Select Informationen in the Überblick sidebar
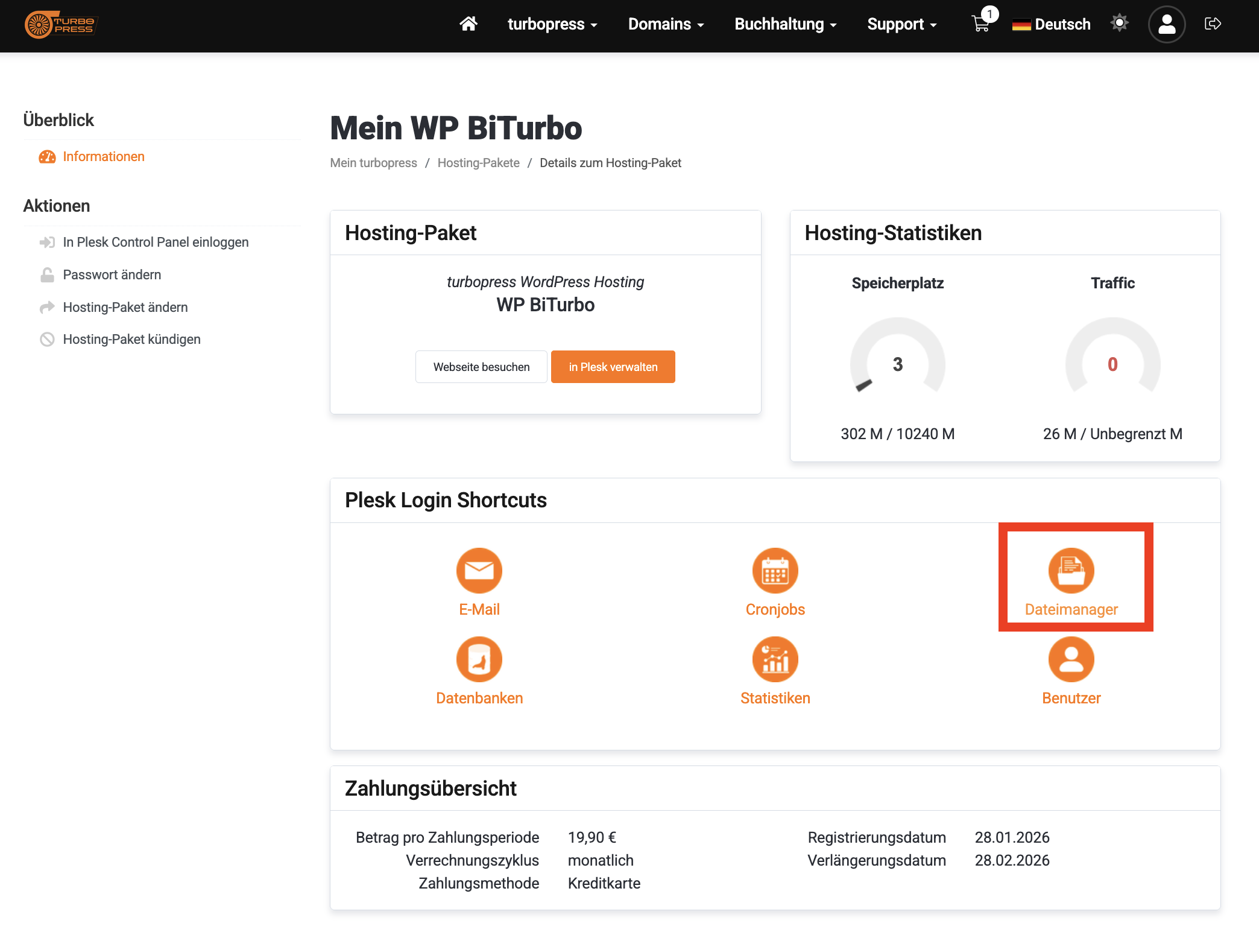This screenshot has height=935, width=1259. click(x=103, y=157)
